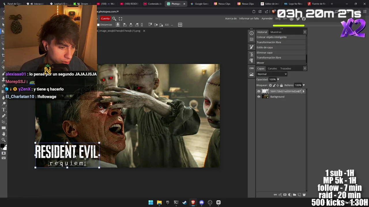Expand the smart object layer arrow
Image resolution: width=369 pixels, height=207 pixels.
pyautogui.click(x=303, y=91)
